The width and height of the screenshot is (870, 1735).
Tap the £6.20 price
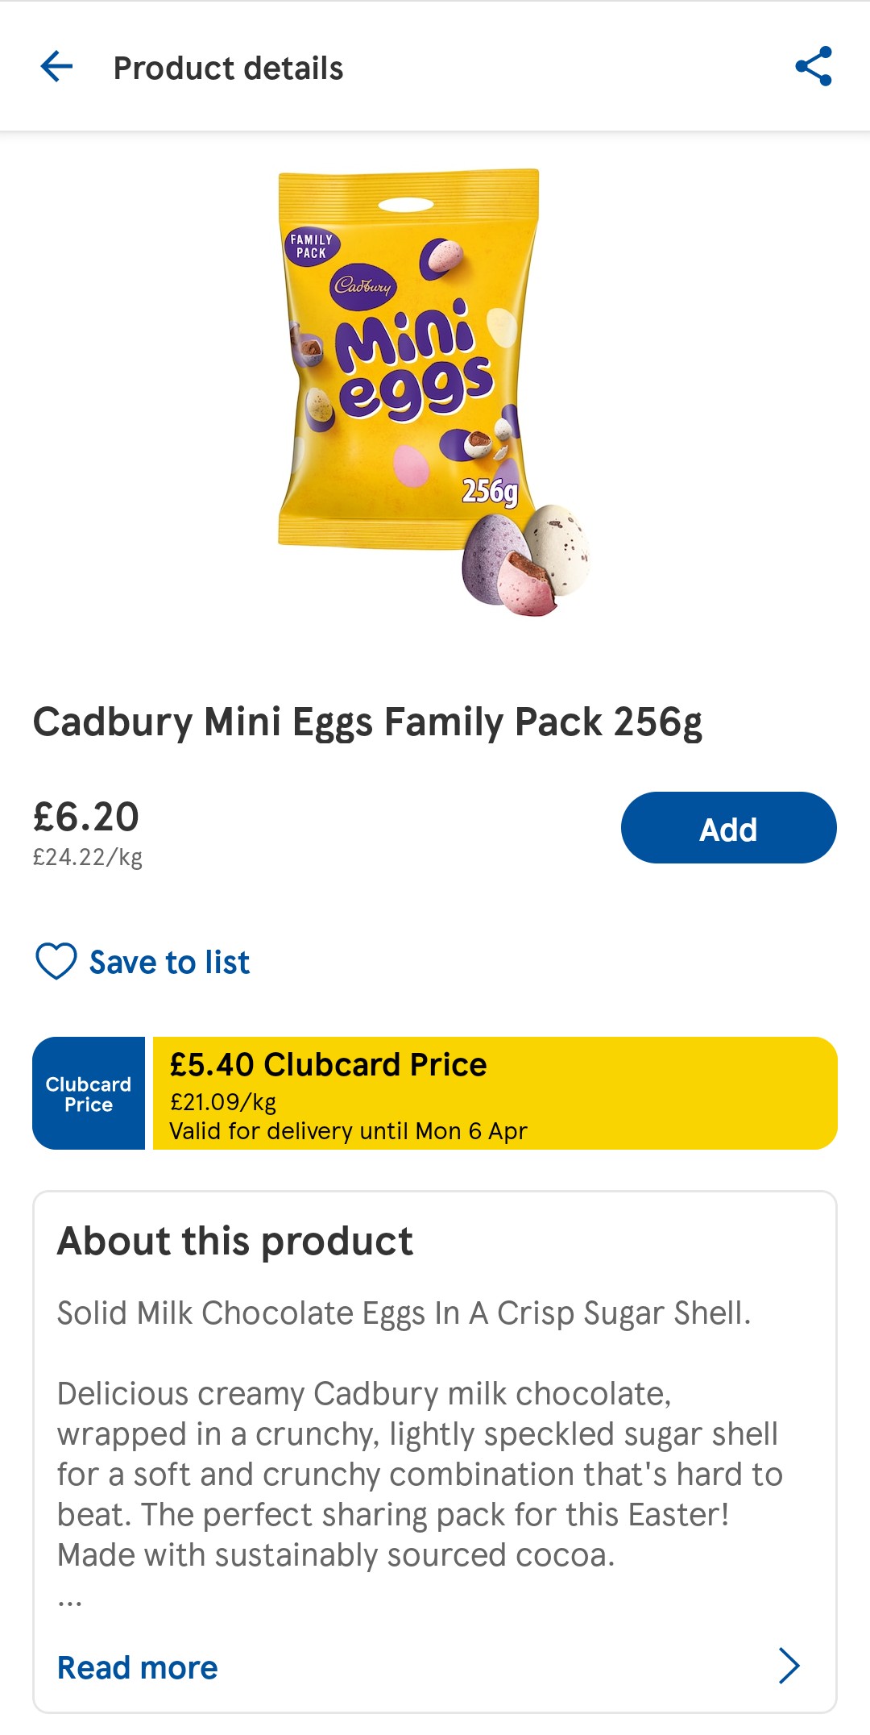tap(86, 817)
